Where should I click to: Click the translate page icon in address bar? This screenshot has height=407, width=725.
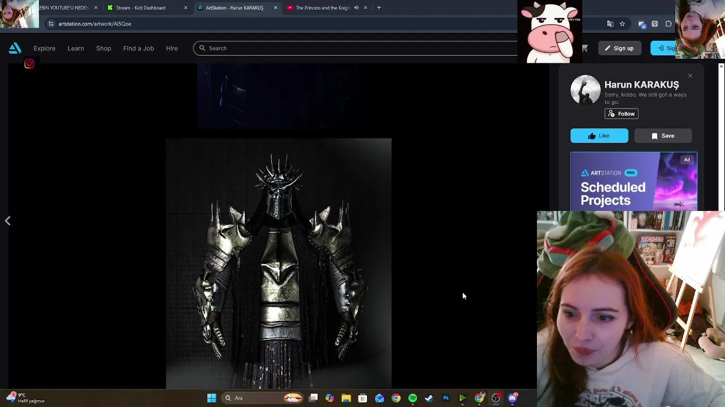point(610,24)
